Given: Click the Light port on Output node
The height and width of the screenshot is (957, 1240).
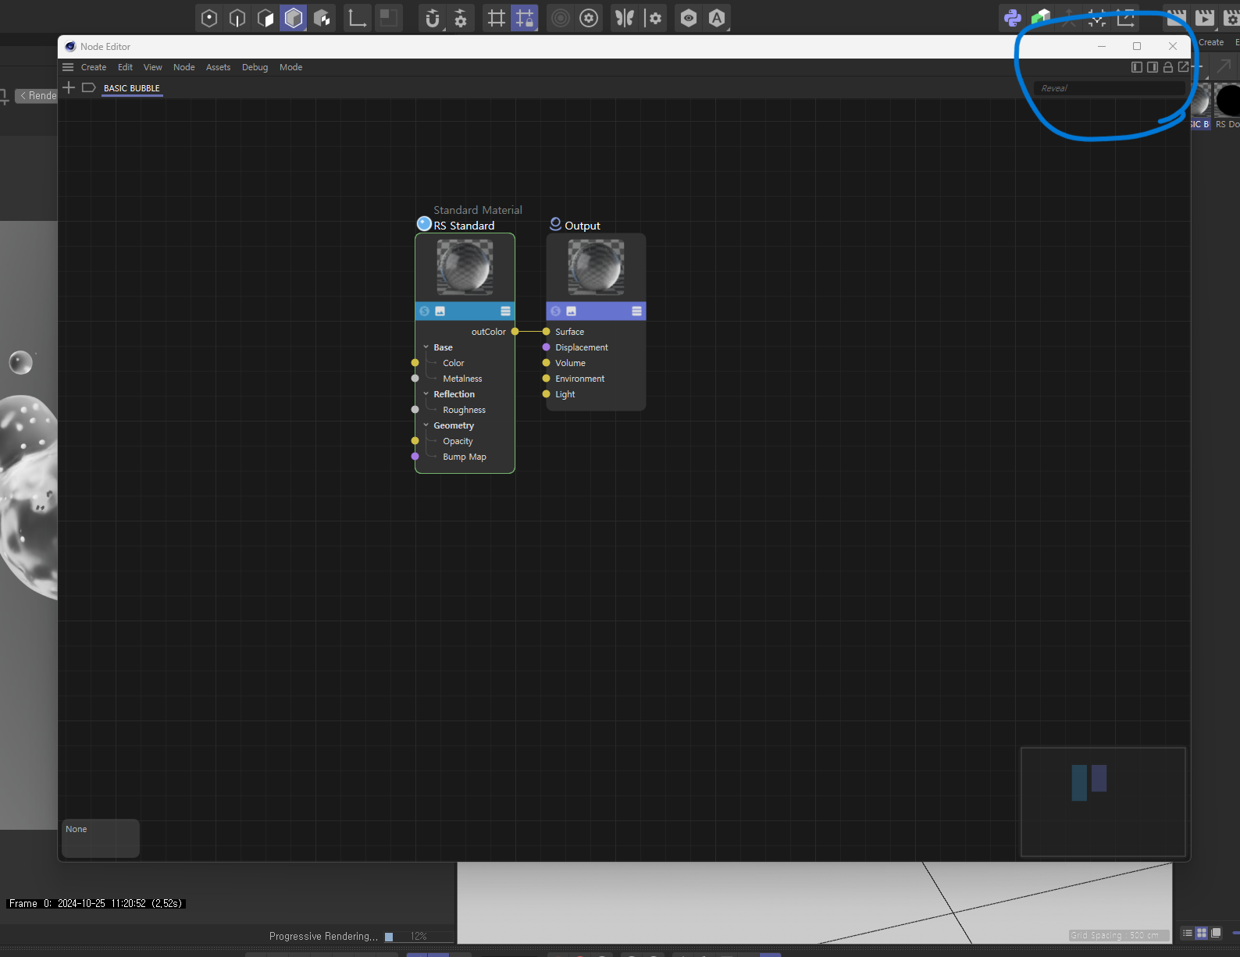Looking at the screenshot, I should coord(547,394).
